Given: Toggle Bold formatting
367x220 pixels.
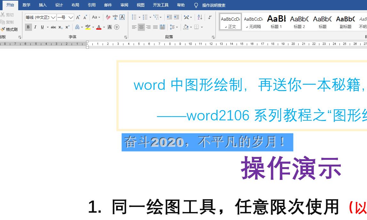Looking at the screenshot, I should (x=28, y=27).
